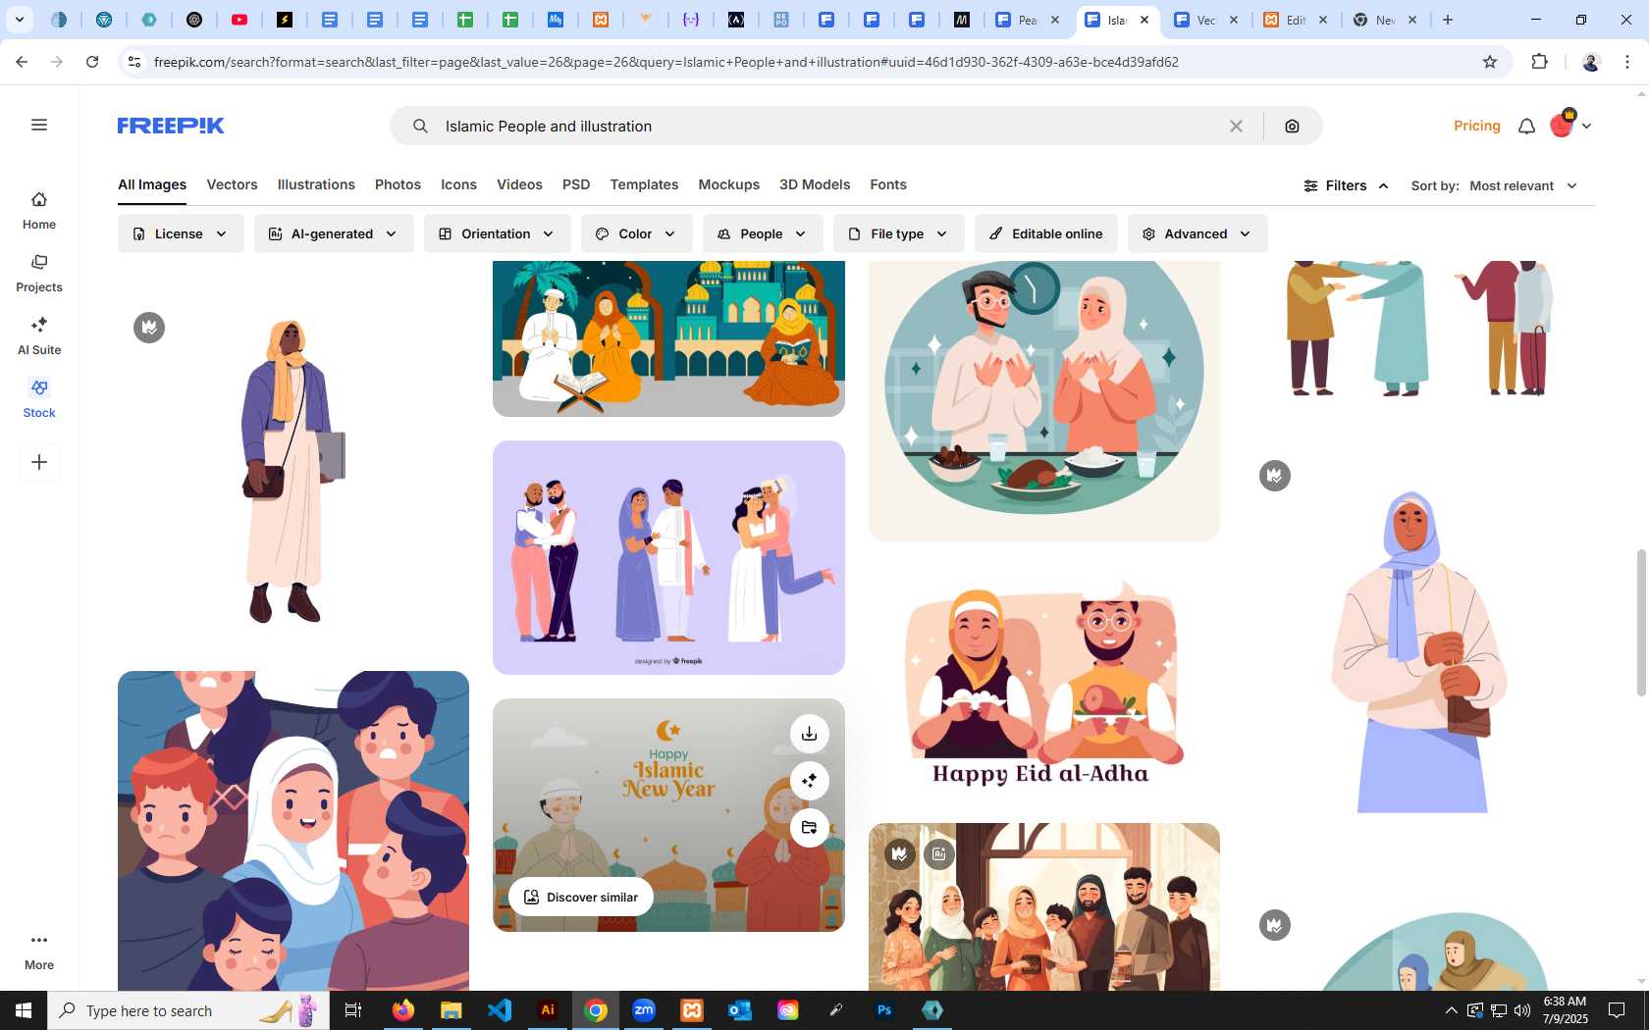Switch to 3D Models tab
Viewport: 1649px width, 1030px height.
815,184
